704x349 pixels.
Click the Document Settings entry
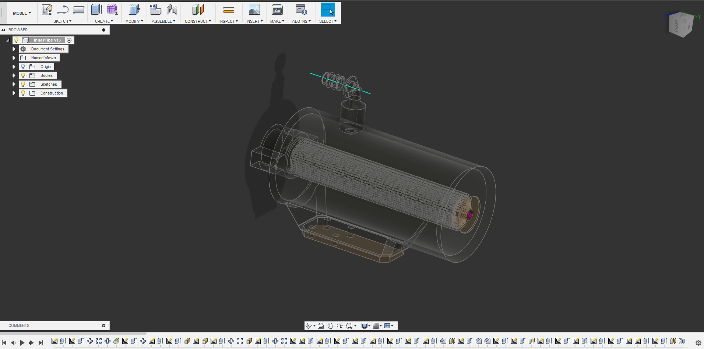click(47, 49)
